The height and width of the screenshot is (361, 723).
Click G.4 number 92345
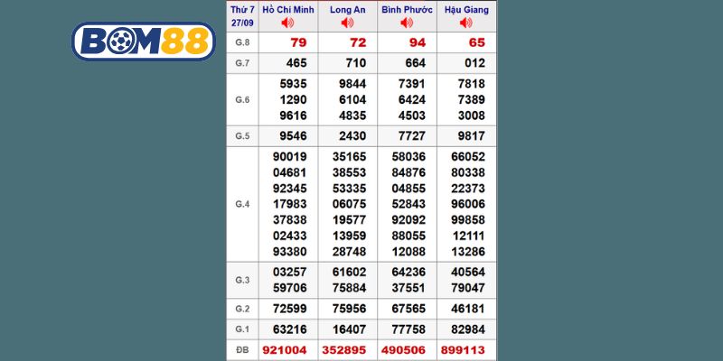(x=290, y=189)
